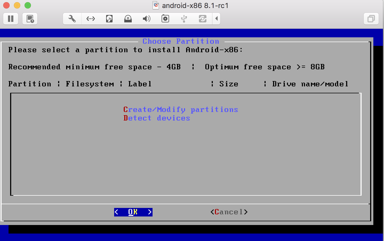Click the network adapter icon
The height and width of the screenshot is (241, 384).
point(90,19)
